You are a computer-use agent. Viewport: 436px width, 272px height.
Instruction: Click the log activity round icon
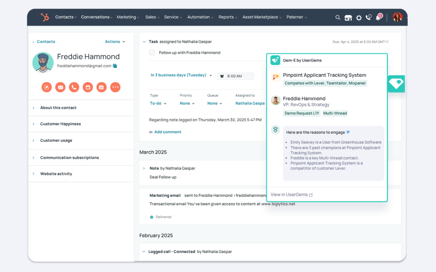click(88, 87)
